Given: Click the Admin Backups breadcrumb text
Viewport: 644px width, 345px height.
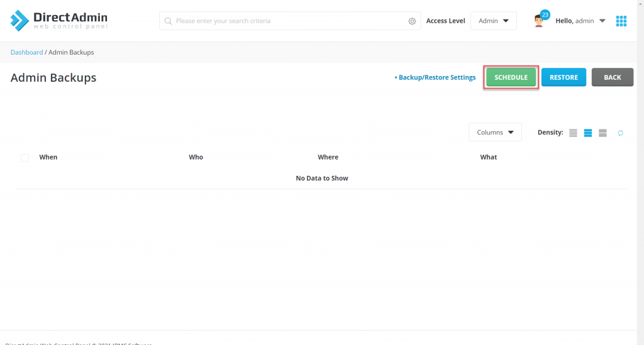Looking at the screenshot, I should point(71,52).
